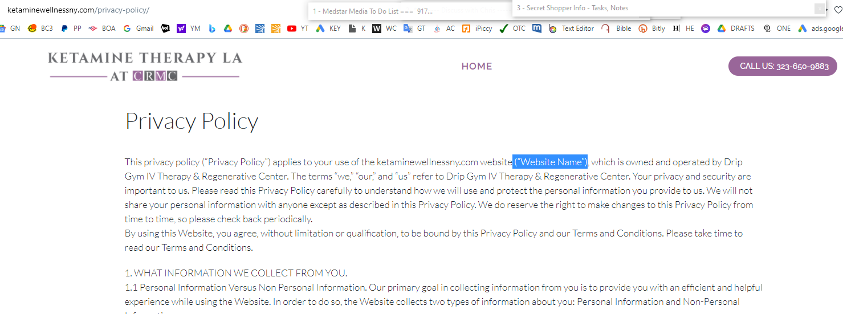Viewport: 843px width, 314px height.
Task: Click the Ketamine Therapy LA logo
Action: 145,66
